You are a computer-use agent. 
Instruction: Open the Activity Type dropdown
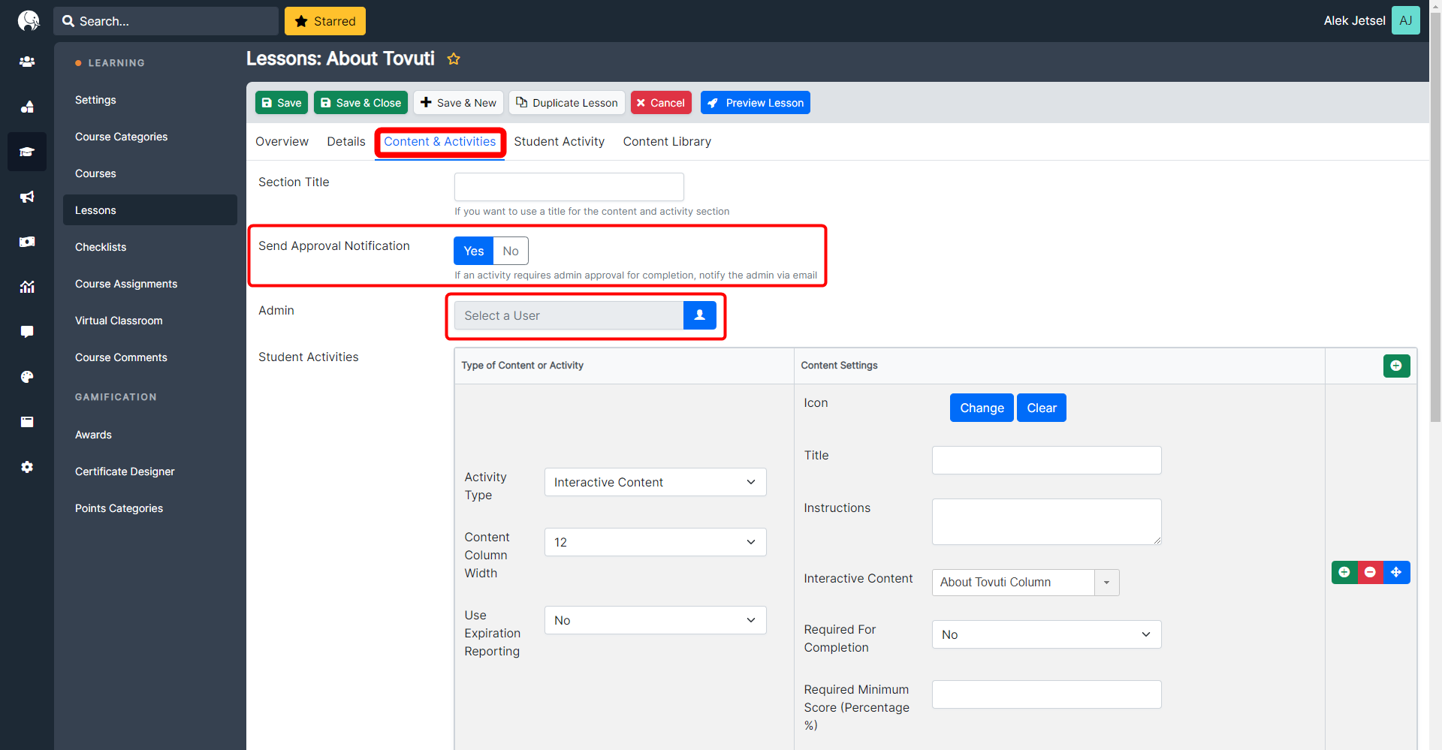pyautogui.click(x=655, y=482)
